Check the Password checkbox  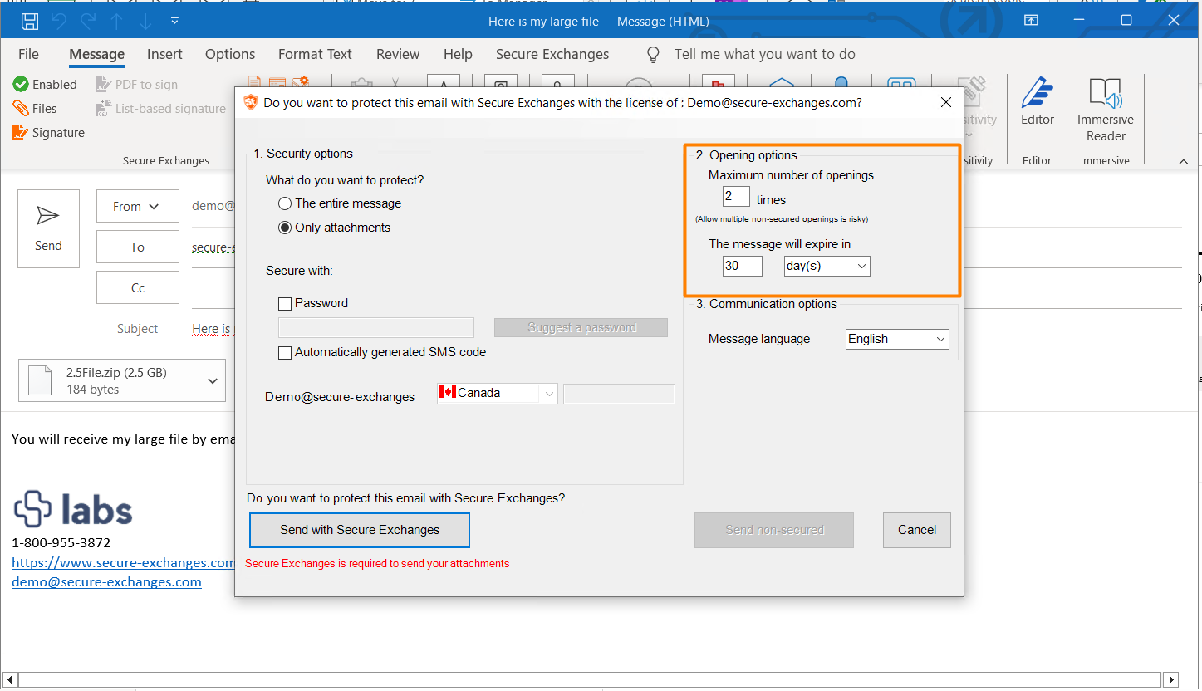(x=285, y=303)
